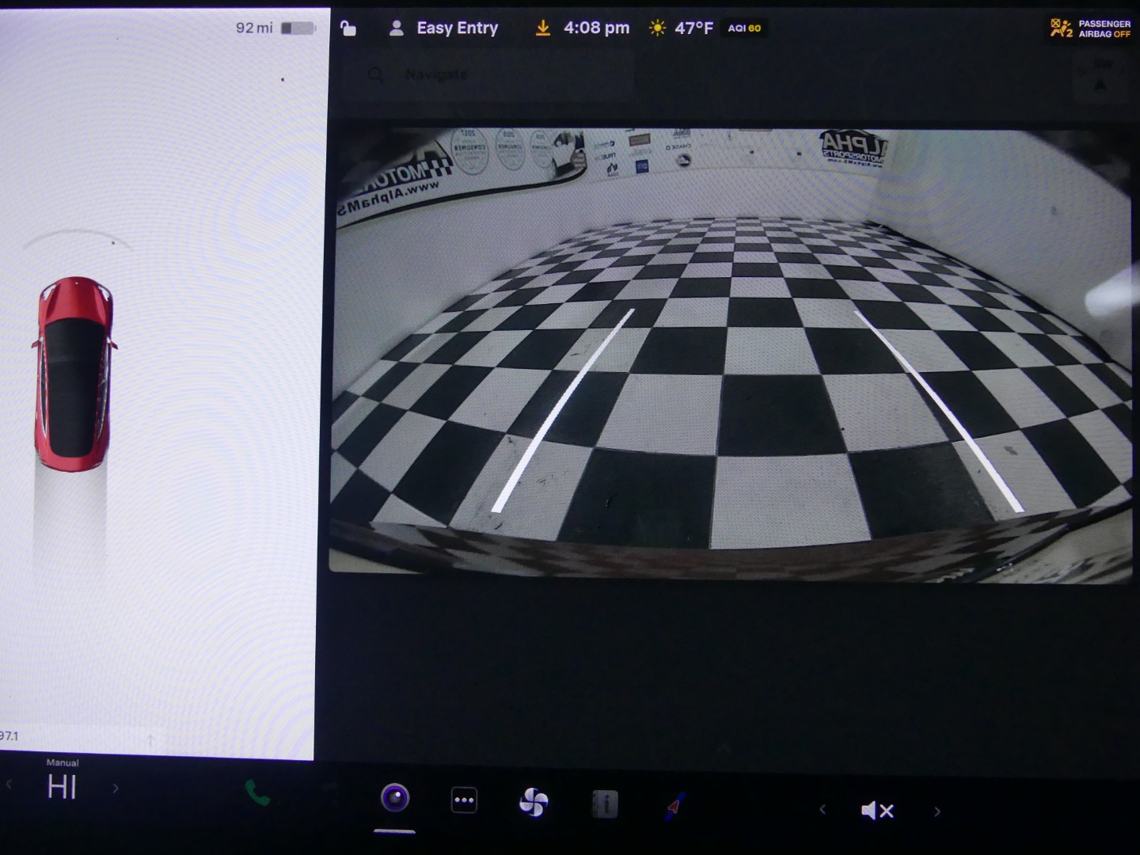The height and width of the screenshot is (855, 1140).
Task: Decrease volume with the left chevron
Action: click(823, 809)
